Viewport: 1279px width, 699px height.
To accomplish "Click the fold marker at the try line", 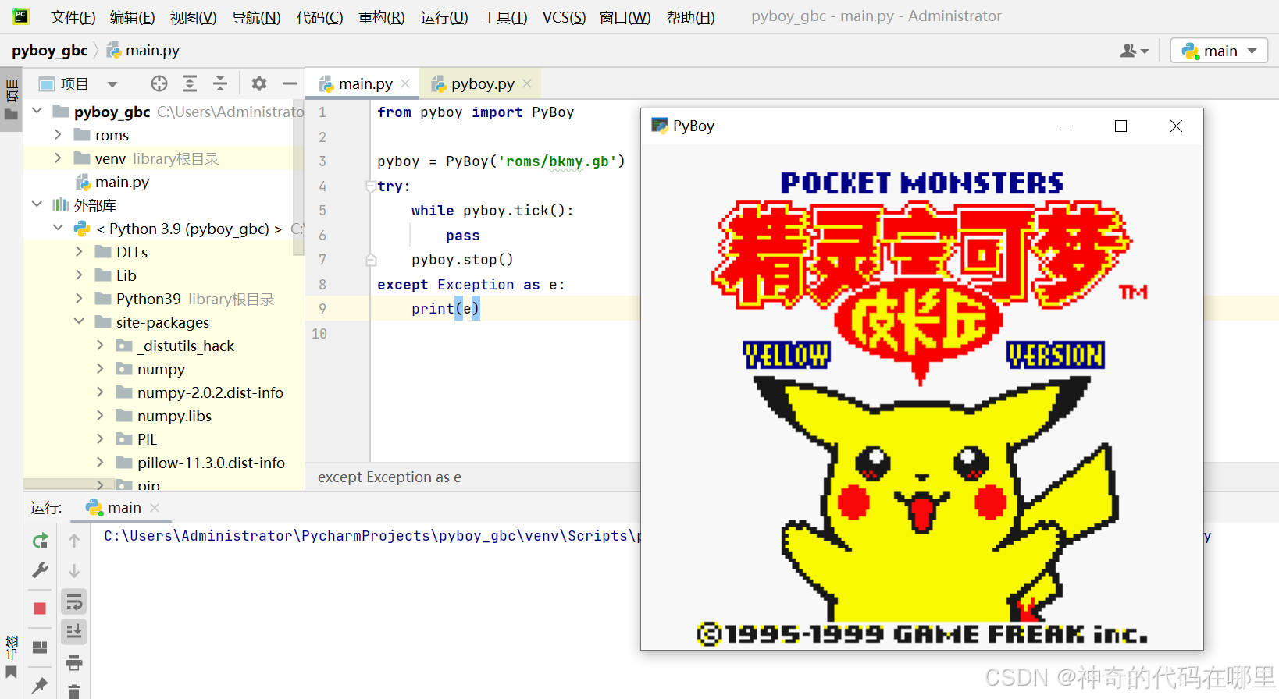I will pos(371,186).
